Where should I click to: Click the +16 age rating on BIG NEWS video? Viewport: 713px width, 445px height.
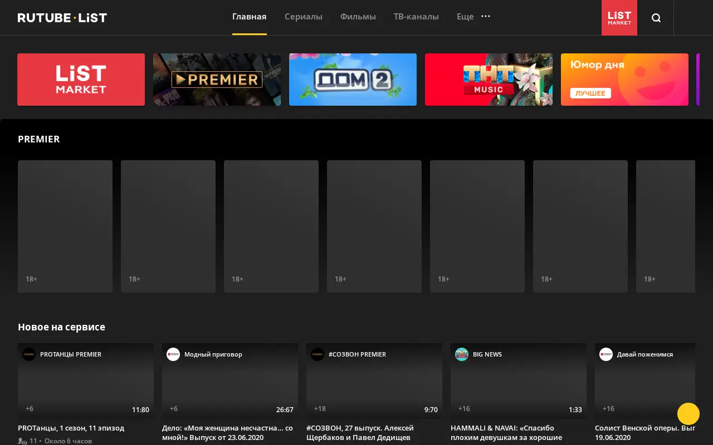coord(464,409)
